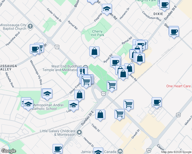Click the Michelle Row street label

coord(9,80)
